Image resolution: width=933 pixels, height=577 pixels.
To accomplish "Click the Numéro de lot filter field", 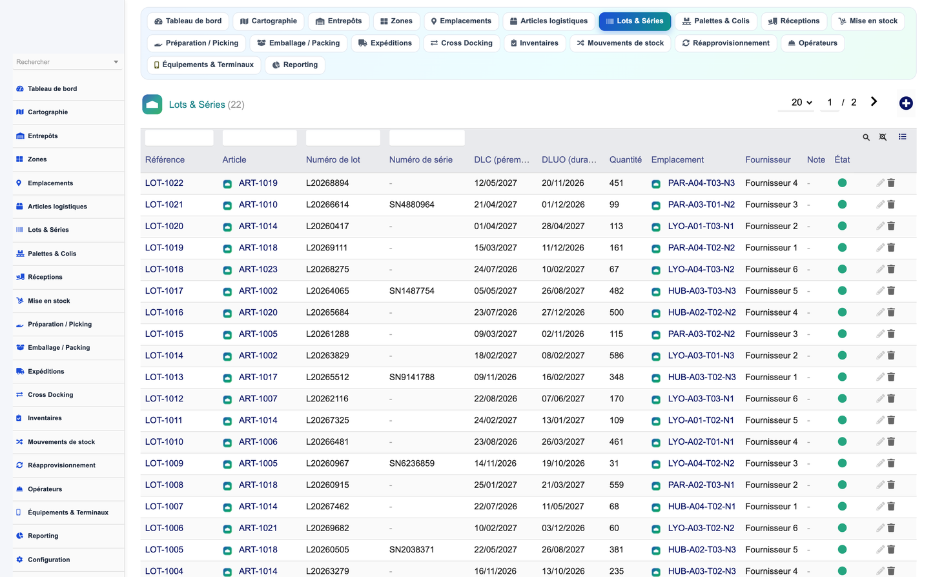I will click(343, 137).
